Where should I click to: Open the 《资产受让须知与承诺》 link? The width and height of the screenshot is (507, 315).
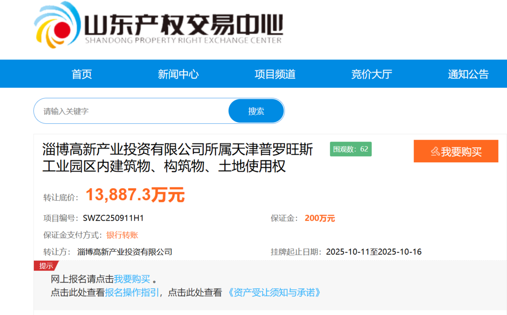point(274,292)
